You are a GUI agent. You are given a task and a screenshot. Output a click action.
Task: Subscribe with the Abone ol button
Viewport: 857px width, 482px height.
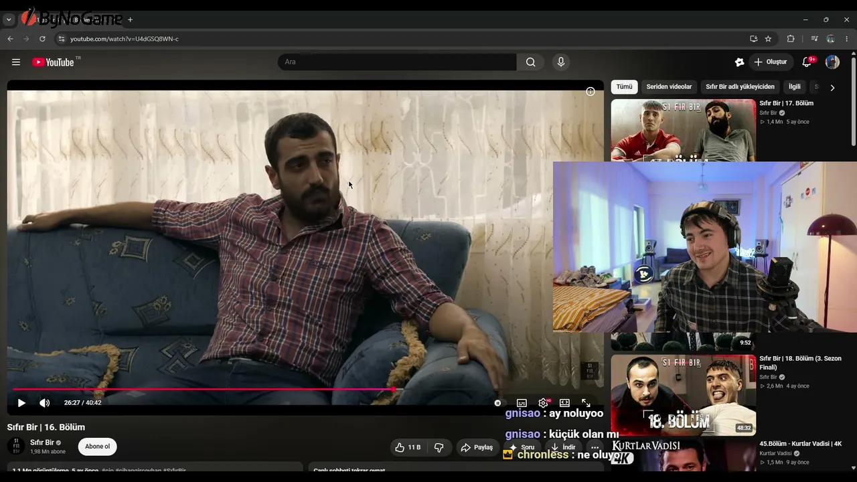point(97,447)
